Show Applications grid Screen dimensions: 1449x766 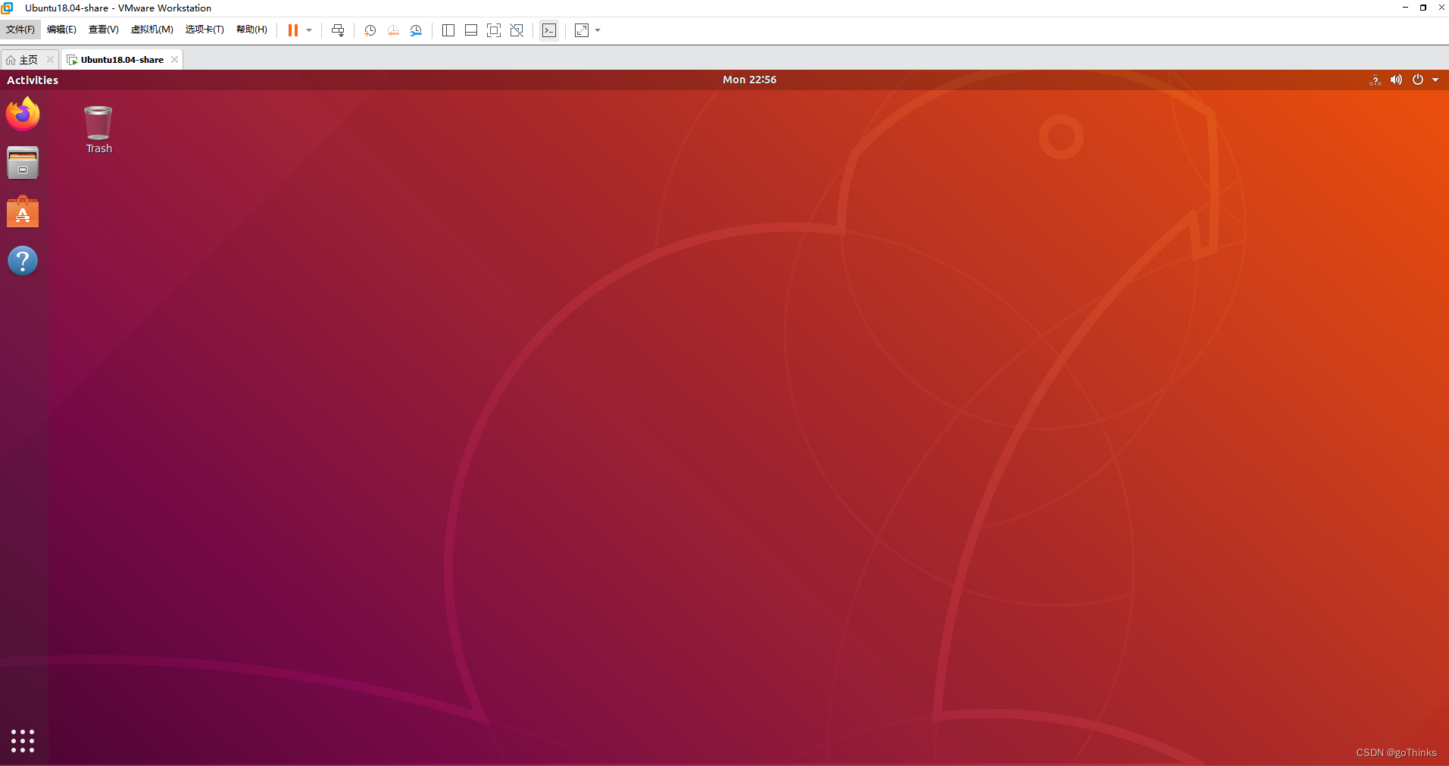coord(23,741)
